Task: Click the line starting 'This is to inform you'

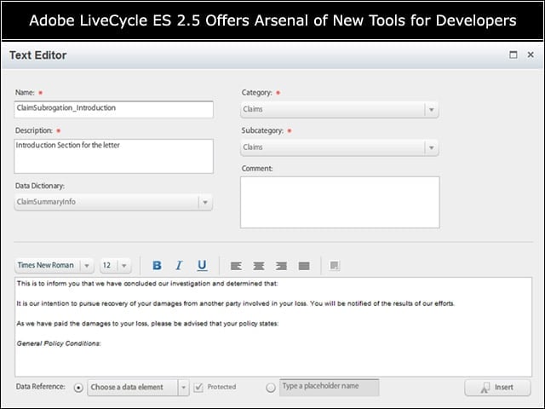Action: click(147, 284)
